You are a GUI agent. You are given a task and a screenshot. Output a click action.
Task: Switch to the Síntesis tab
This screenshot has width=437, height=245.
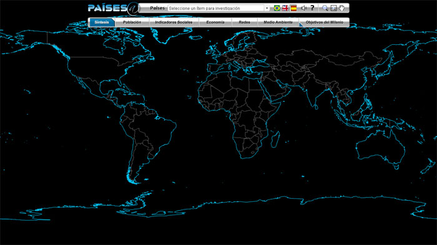coord(102,22)
